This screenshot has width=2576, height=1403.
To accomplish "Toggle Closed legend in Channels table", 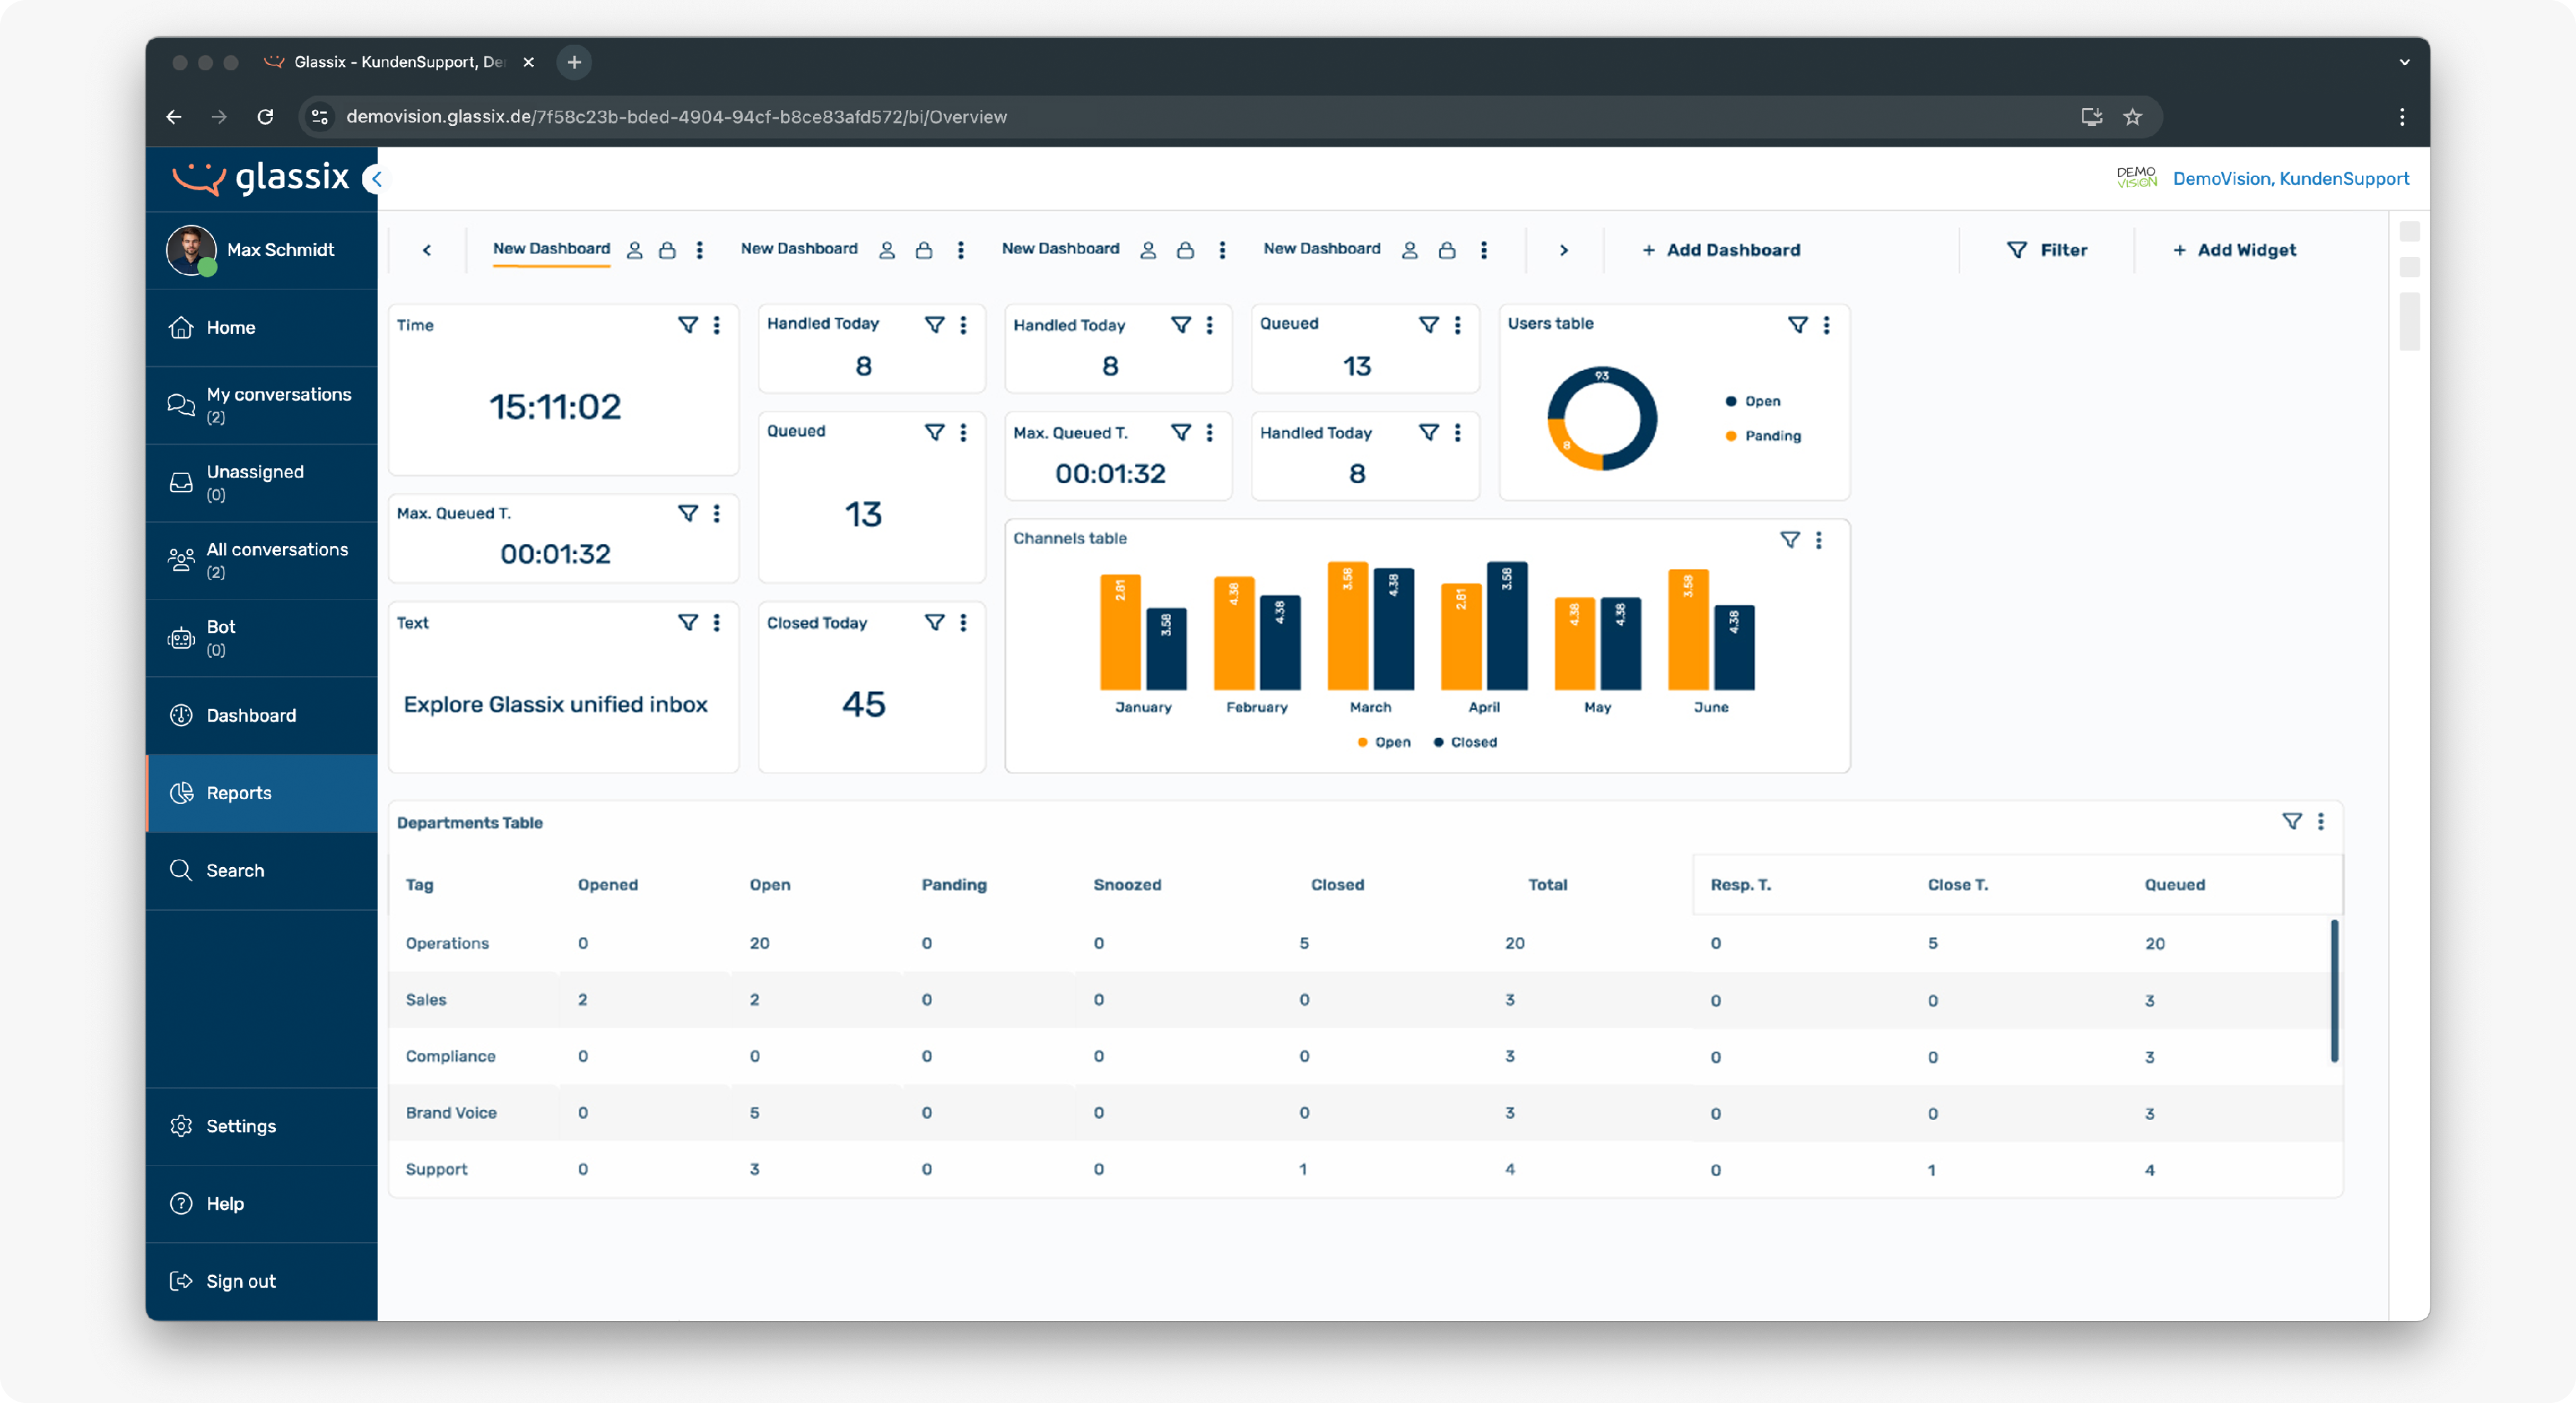I will 1465,742.
